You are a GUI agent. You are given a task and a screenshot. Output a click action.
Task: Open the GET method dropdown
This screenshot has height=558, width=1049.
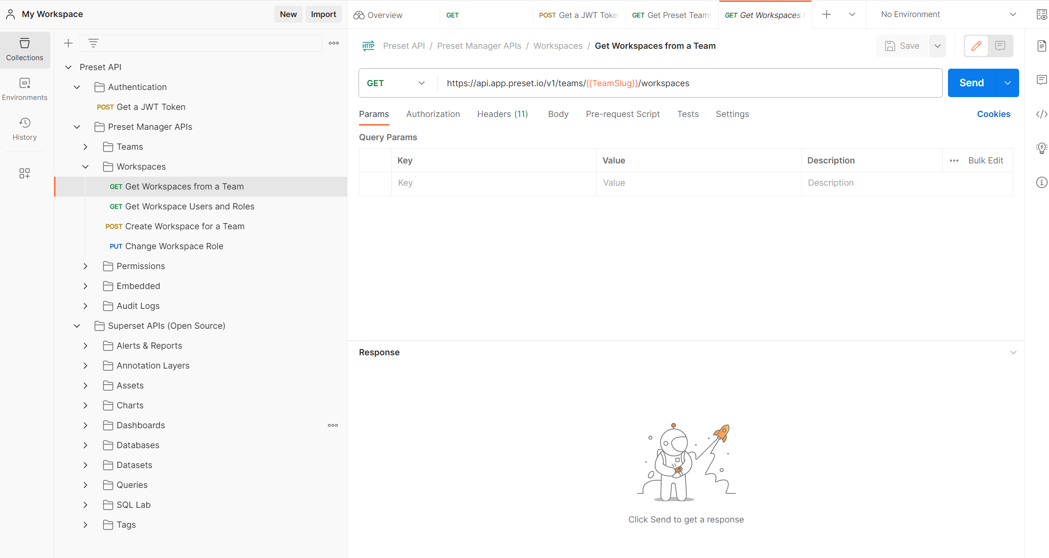point(421,82)
